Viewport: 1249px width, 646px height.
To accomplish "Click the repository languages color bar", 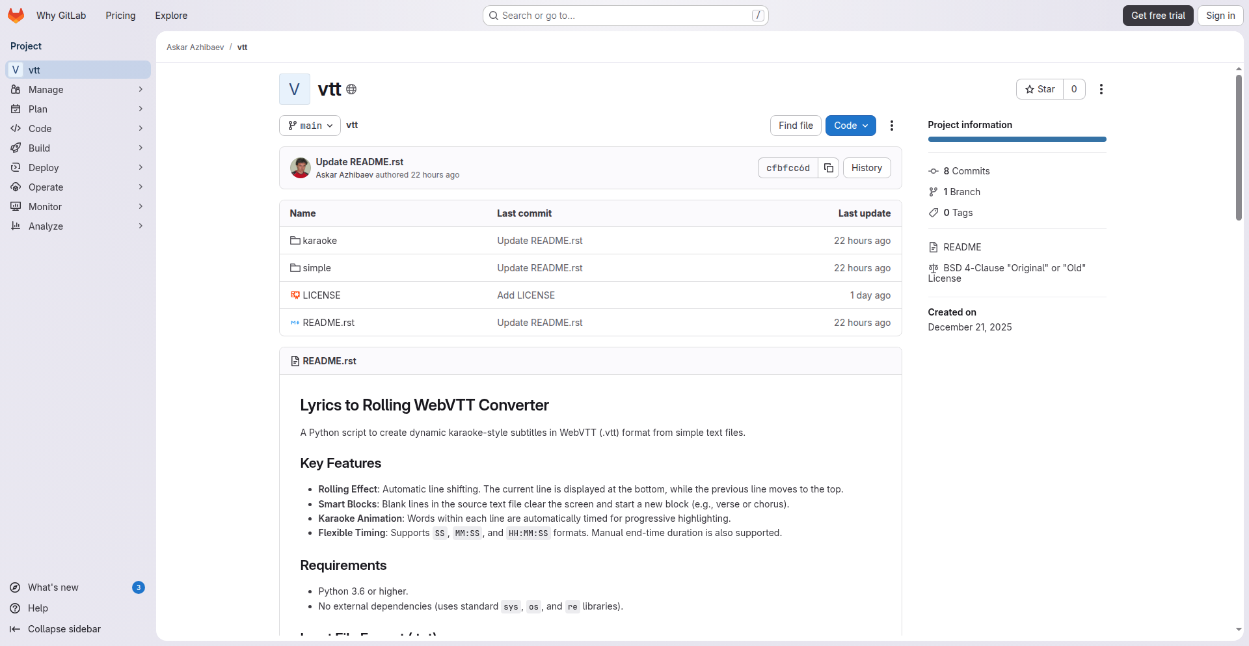I will pos(1017,139).
